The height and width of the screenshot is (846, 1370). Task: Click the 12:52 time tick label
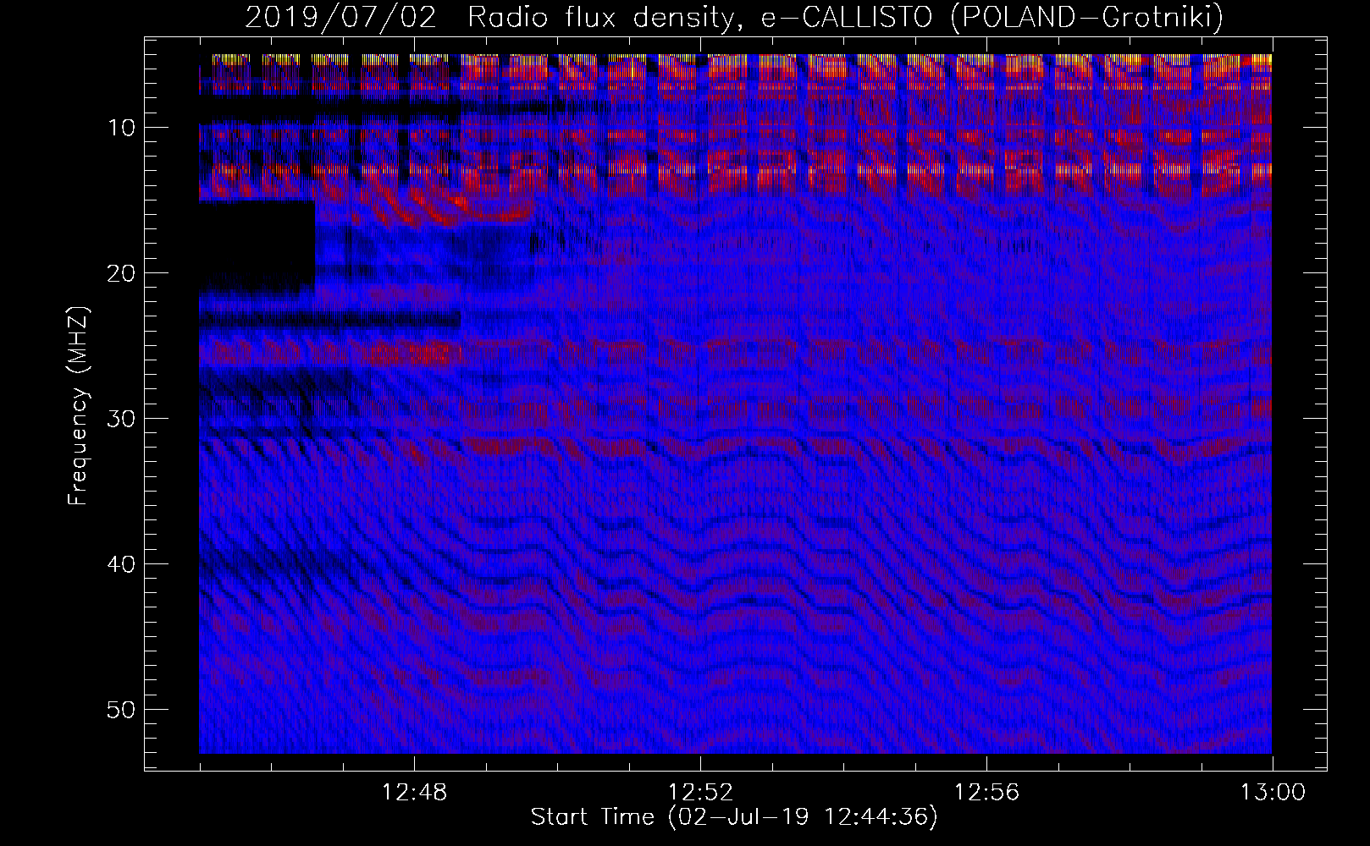[x=700, y=793]
